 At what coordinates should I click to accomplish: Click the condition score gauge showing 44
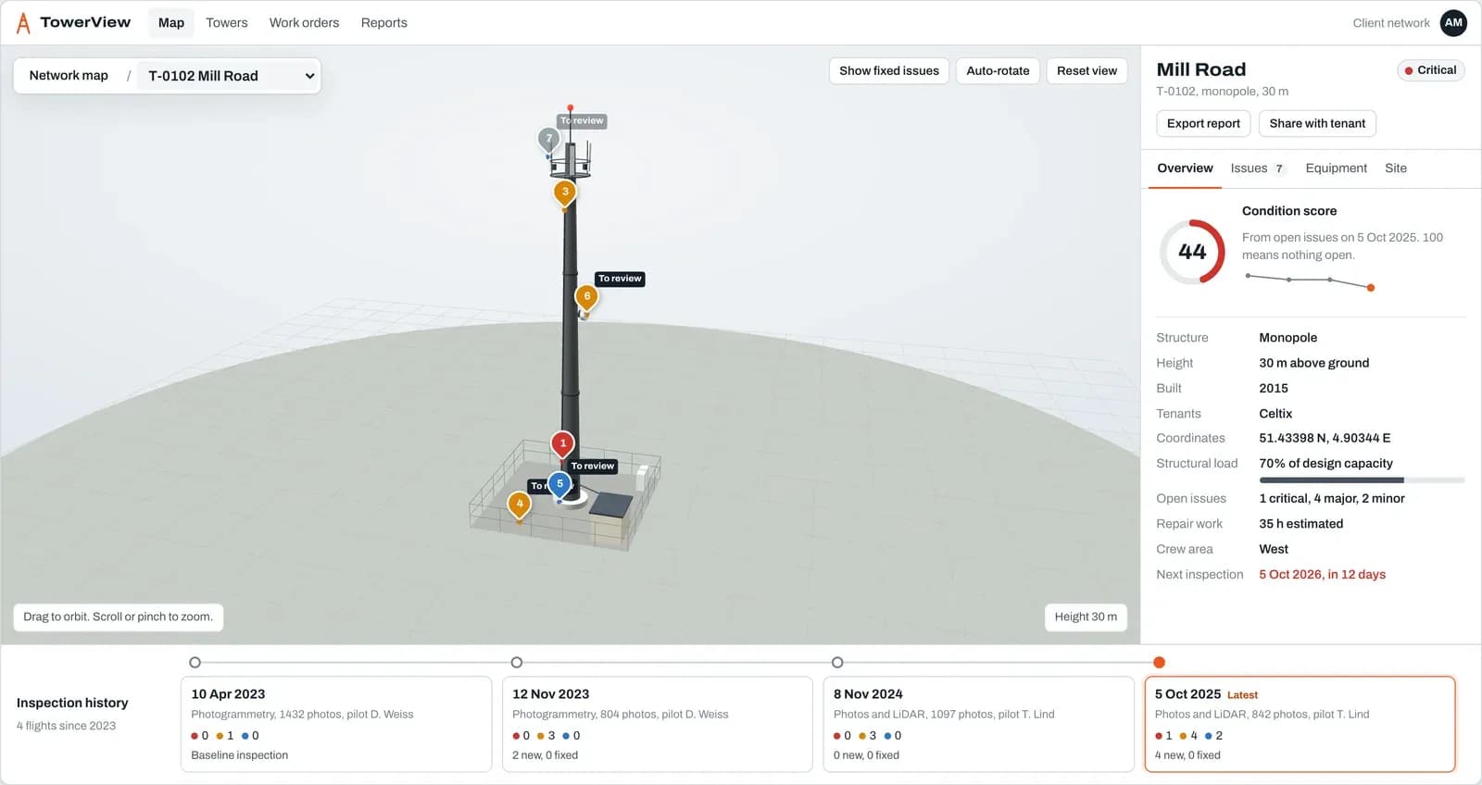click(1192, 252)
